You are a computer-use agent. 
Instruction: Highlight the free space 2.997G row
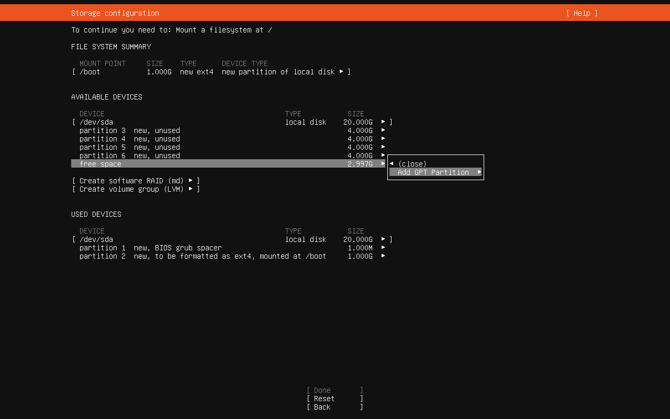(228, 164)
